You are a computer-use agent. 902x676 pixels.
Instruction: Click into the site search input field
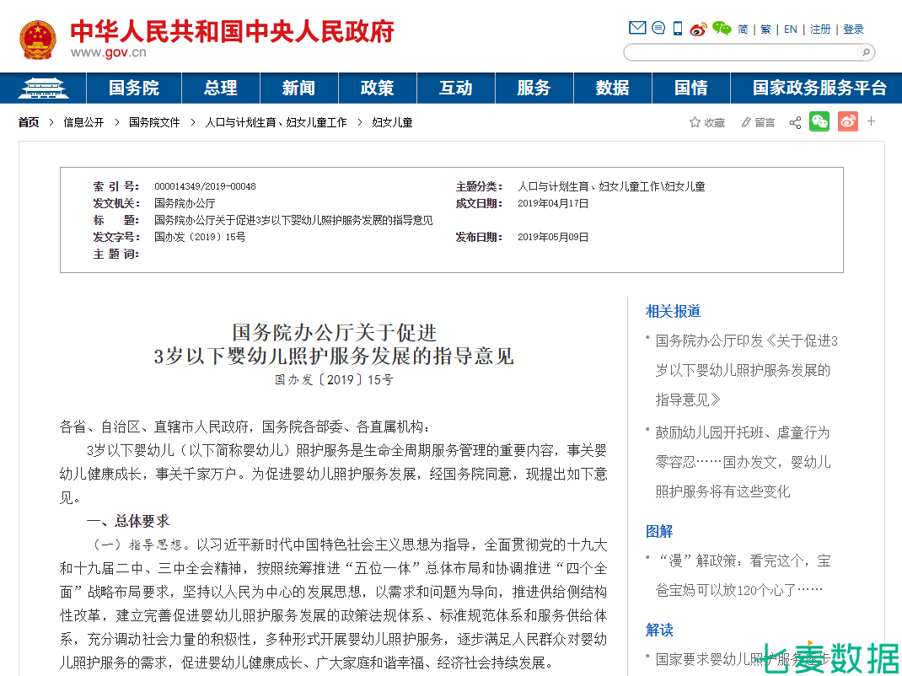point(740,52)
